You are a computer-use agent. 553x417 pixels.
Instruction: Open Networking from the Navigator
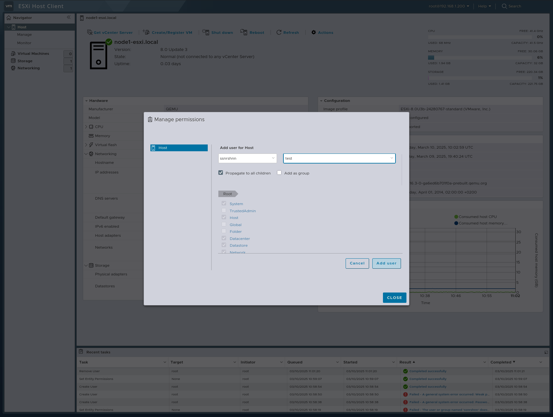pos(28,68)
